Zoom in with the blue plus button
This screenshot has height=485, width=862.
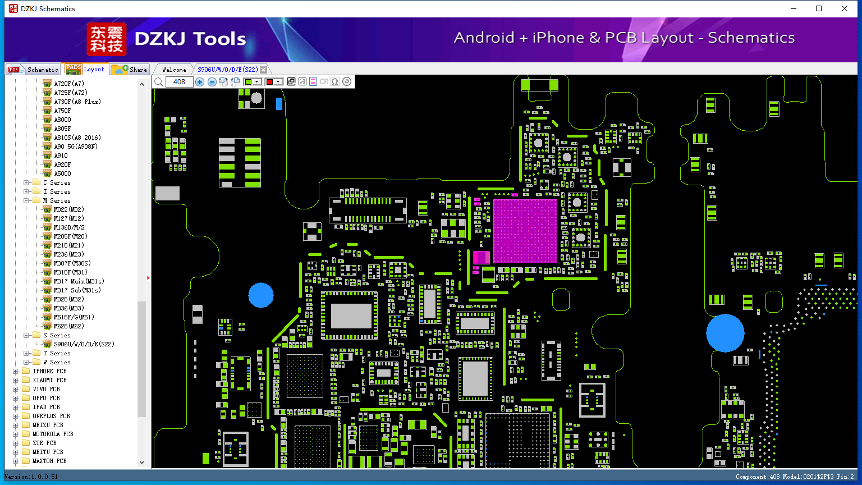(200, 82)
